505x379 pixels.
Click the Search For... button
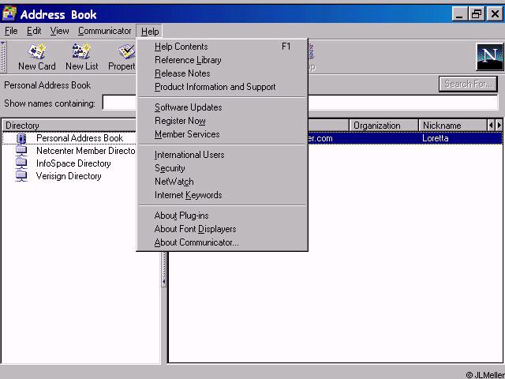468,84
